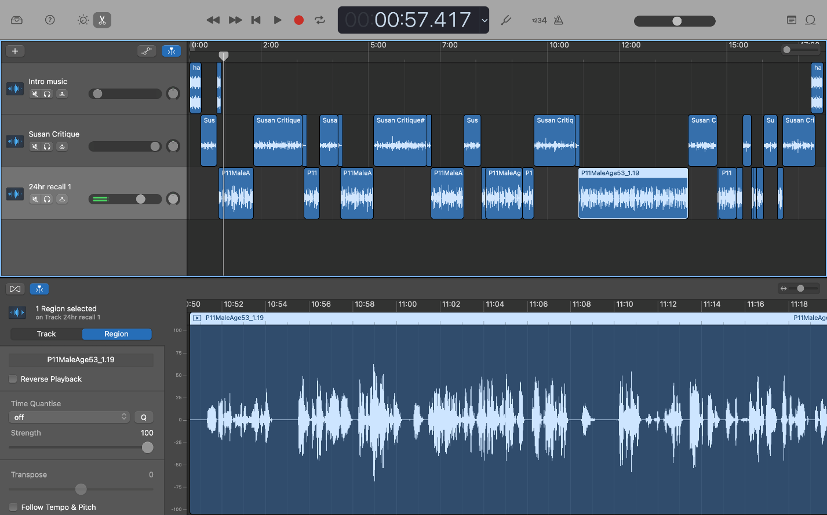This screenshot has height=515, width=827.
Task: Open the Time Quantise dropdown
Action: [68, 417]
